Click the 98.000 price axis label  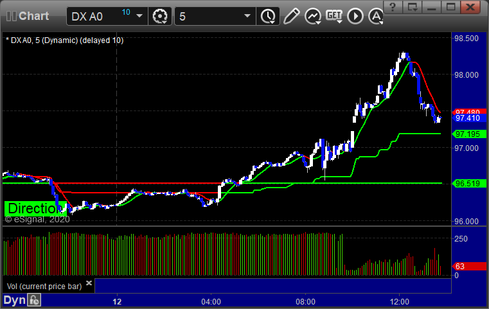click(467, 75)
